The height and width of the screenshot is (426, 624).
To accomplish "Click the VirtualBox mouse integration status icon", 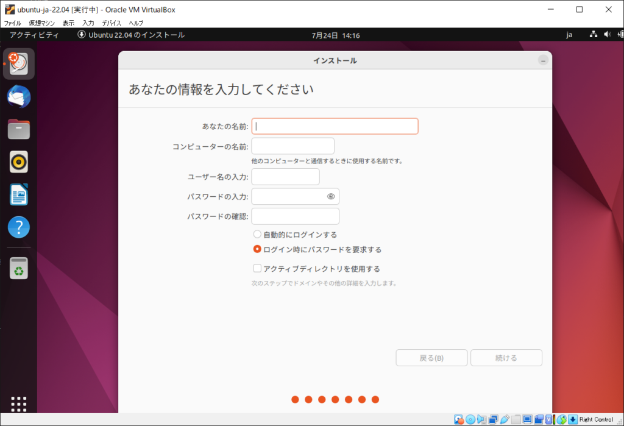I will (x=561, y=419).
